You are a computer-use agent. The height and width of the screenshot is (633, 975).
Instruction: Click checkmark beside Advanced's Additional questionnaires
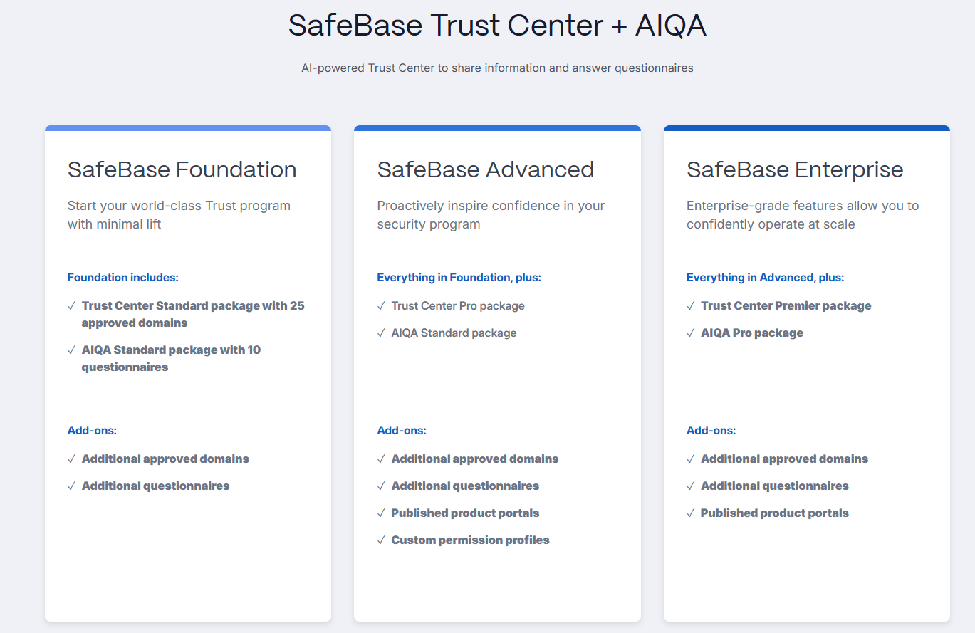[x=381, y=486]
